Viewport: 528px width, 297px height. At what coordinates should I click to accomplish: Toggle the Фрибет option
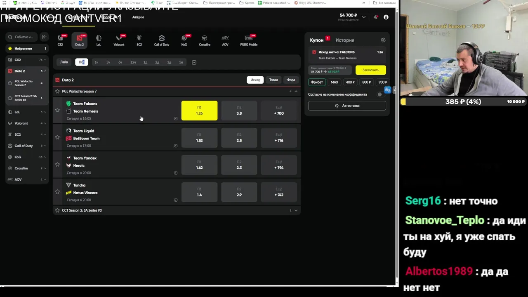point(317,82)
